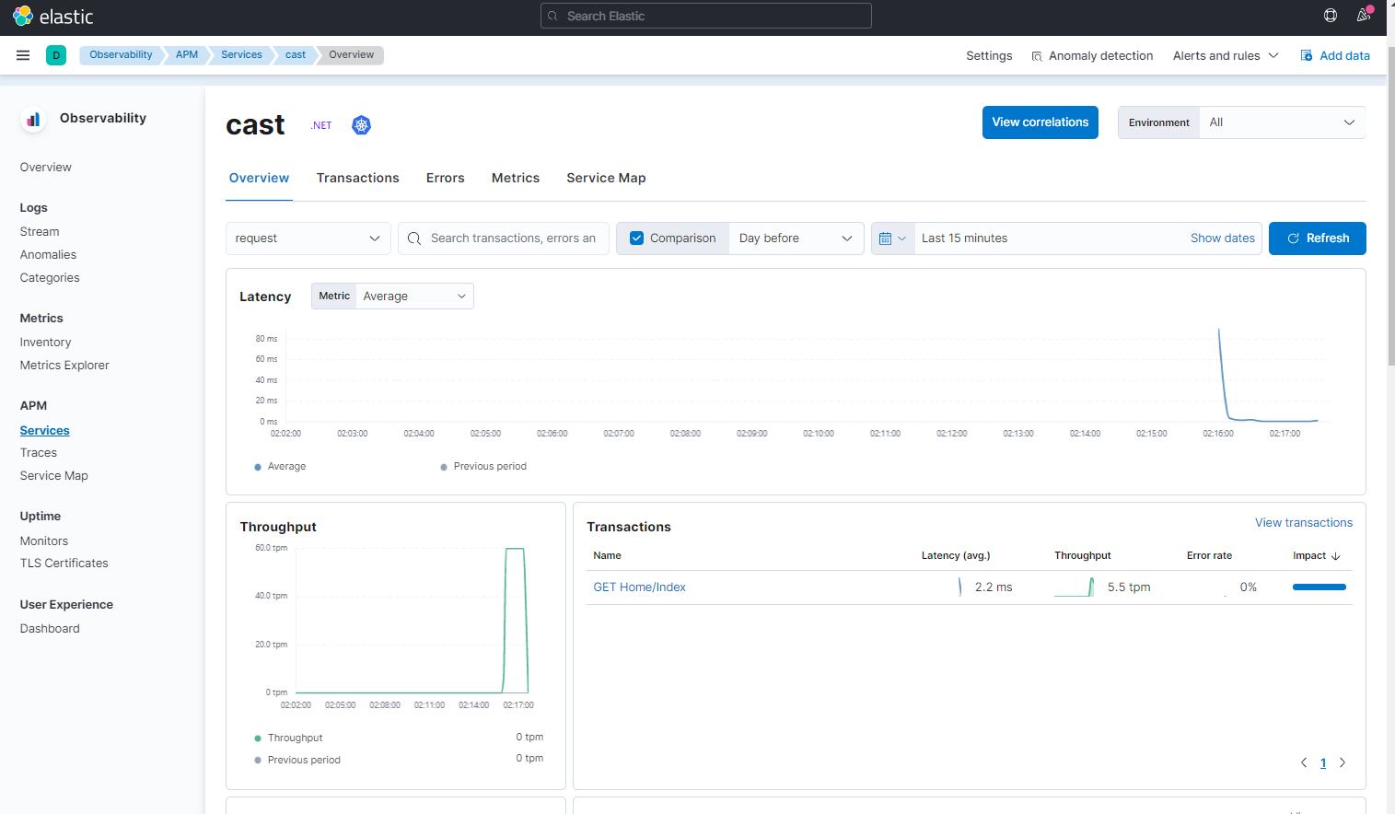Image resolution: width=1395 pixels, height=814 pixels.
Task: Toggle Average series in Latency legend
Action: click(280, 467)
